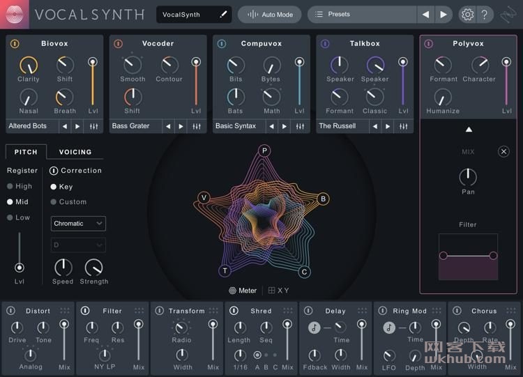Open Vocoder advanced sliders icon
This screenshot has width=523, height=377.
tap(197, 126)
